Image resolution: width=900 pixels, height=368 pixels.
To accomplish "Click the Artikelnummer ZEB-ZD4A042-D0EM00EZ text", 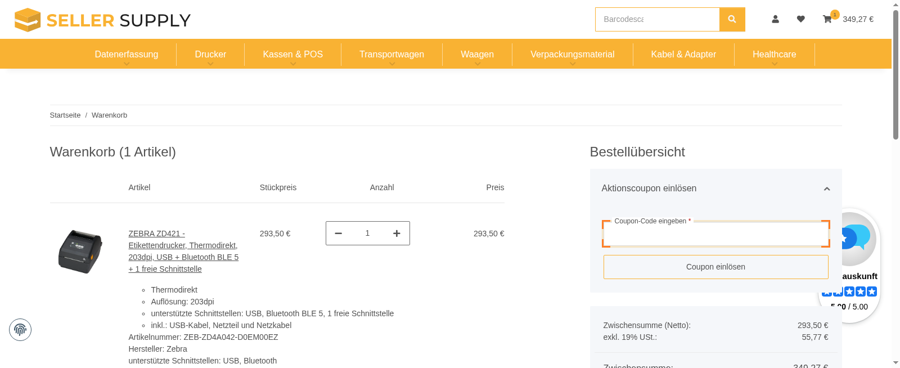I will [x=203, y=337].
